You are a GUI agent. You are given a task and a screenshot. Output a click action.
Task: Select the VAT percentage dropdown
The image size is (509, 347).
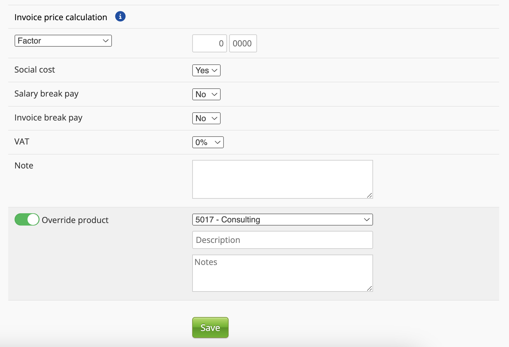[x=208, y=142]
